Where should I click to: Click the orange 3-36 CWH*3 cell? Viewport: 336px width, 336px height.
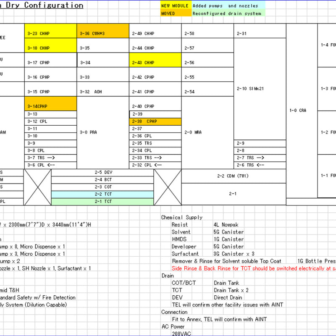(103, 34)
